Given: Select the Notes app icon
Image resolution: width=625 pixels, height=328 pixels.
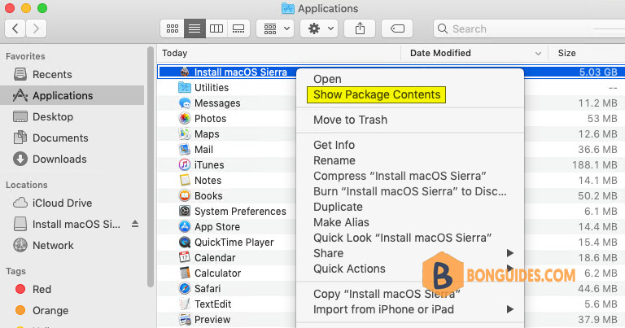Looking at the screenshot, I should (x=185, y=180).
